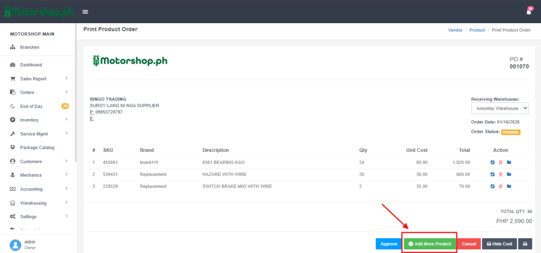The width and height of the screenshot is (541, 253).
Task: Delete the 6301 BEARING KAO row
Action: click(501, 162)
